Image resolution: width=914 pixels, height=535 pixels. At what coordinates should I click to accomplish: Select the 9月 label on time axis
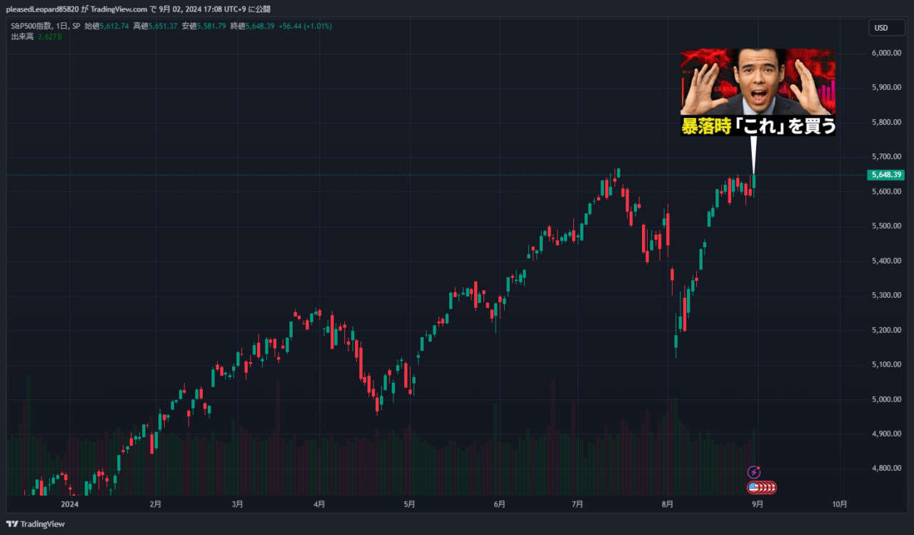coord(756,504)
